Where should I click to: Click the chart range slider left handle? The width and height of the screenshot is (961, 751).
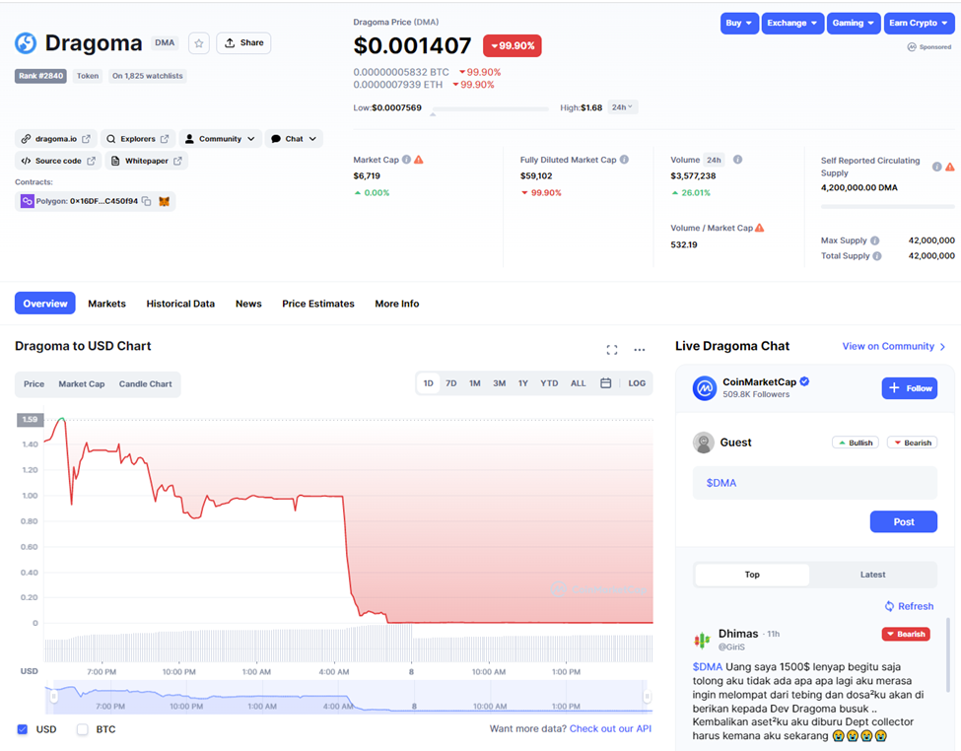point(54,697)
